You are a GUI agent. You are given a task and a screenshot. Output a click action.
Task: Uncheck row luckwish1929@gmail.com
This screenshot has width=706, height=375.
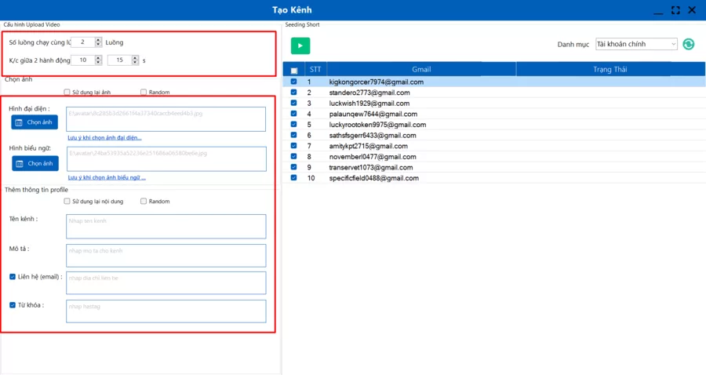pyautogui.click(x=293, y=103)
